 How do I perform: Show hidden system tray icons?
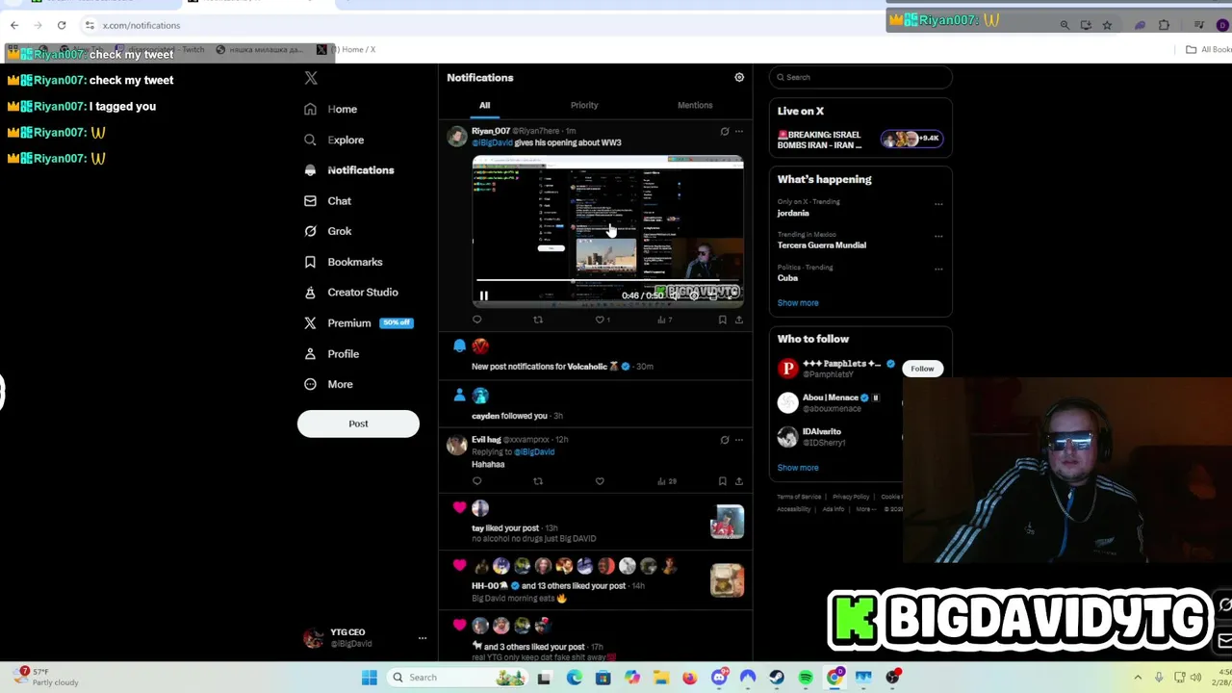tap(1138, 678)
